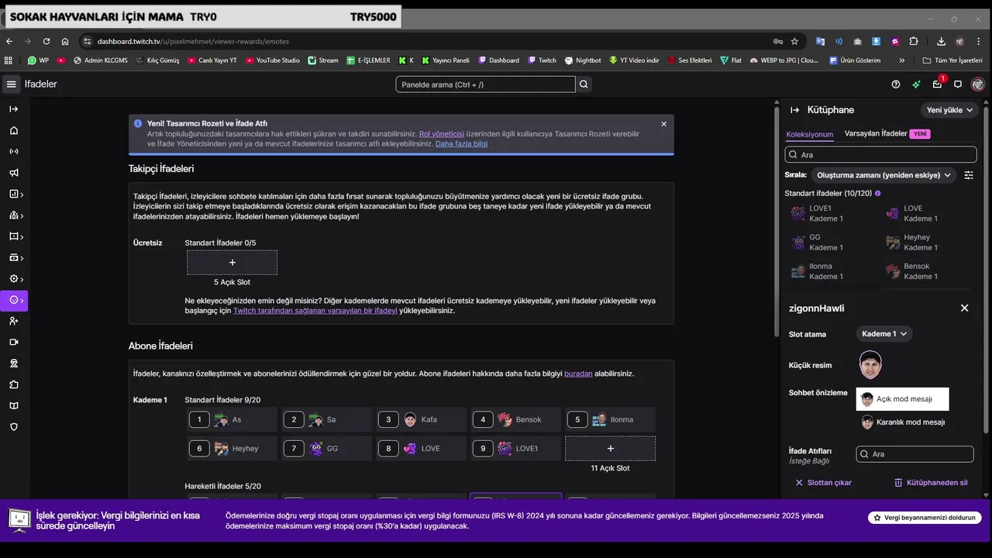Expand the settings sidebar chevron
This screenshot has height=558, width=992.
tap(22, 279)
